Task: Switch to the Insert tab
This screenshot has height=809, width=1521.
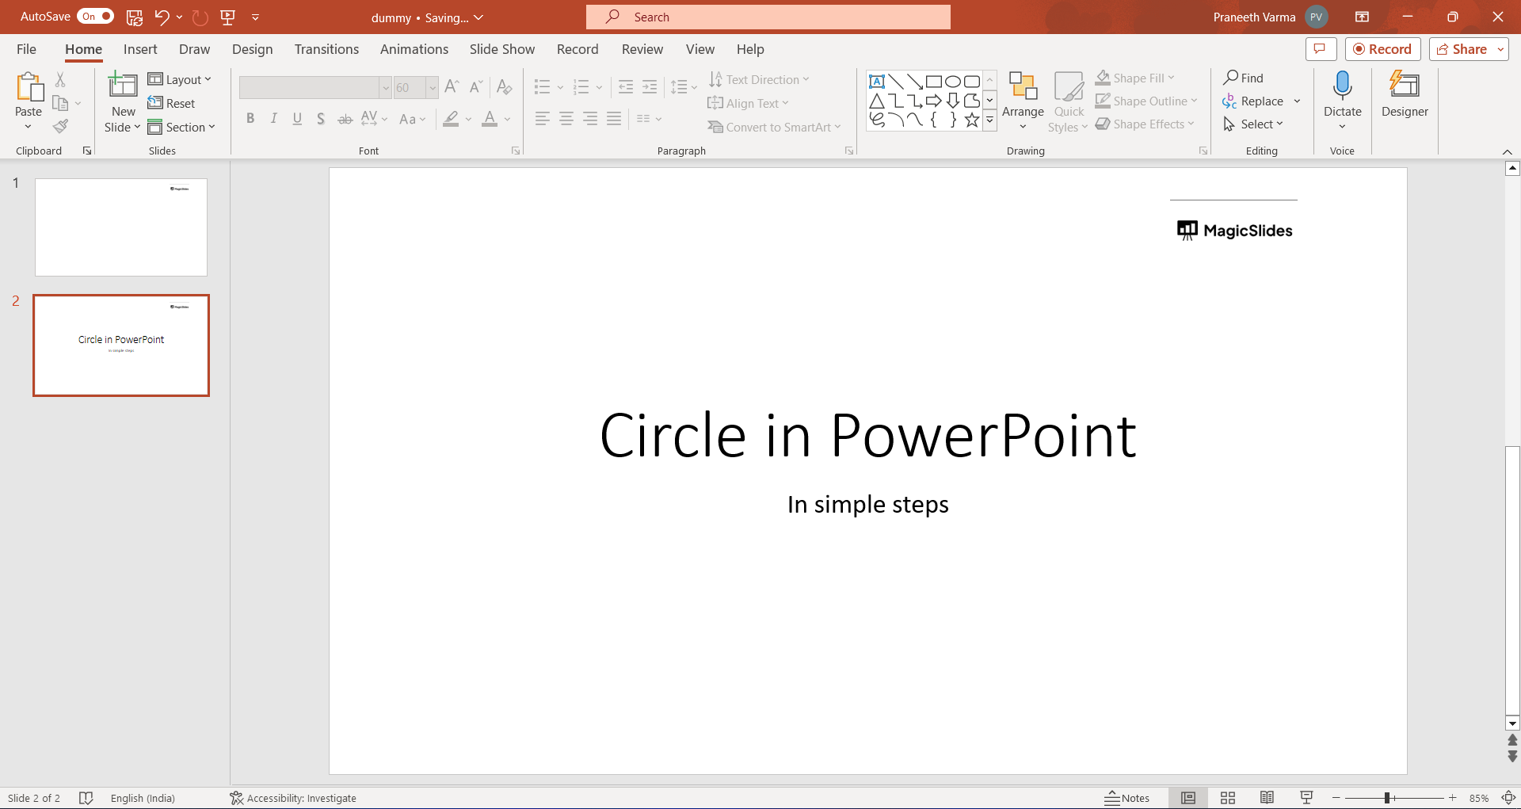Action: [140, 49]
